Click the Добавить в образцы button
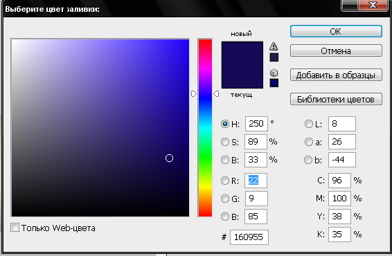Viewport: 392px width, 256px height. (x=336, y=75)
